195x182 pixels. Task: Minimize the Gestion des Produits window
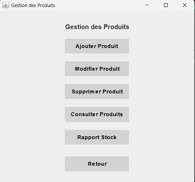point(147,5)
